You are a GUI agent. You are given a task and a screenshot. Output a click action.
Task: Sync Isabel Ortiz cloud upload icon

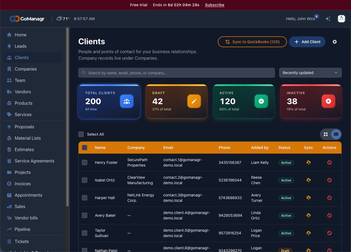[x=309, y=180]
